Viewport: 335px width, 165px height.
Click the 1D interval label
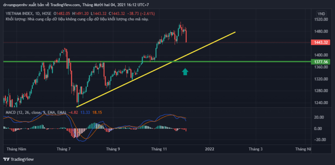37,14
